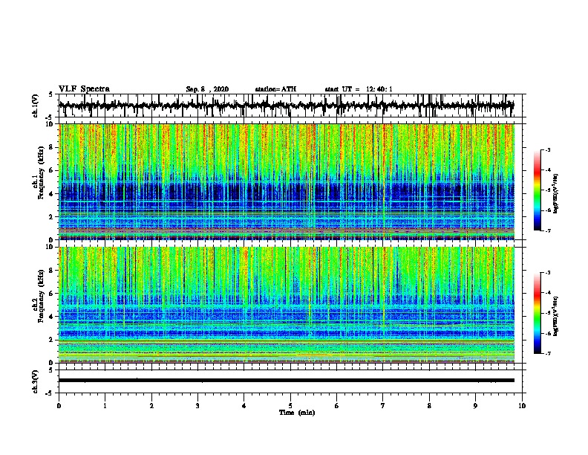
Task: Click the "ch.1(V)" waveform axis label
Action: (35, 106)
